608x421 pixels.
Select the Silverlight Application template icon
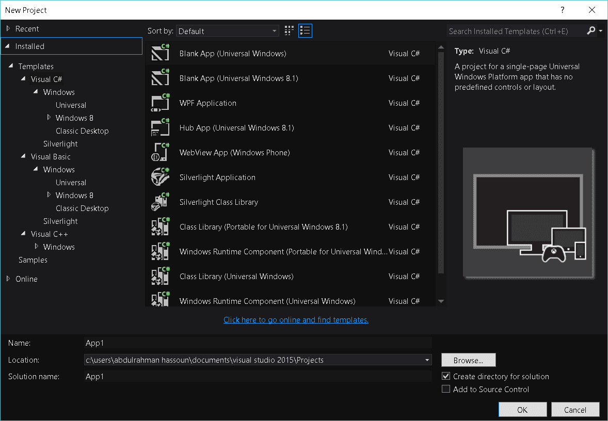160,177
